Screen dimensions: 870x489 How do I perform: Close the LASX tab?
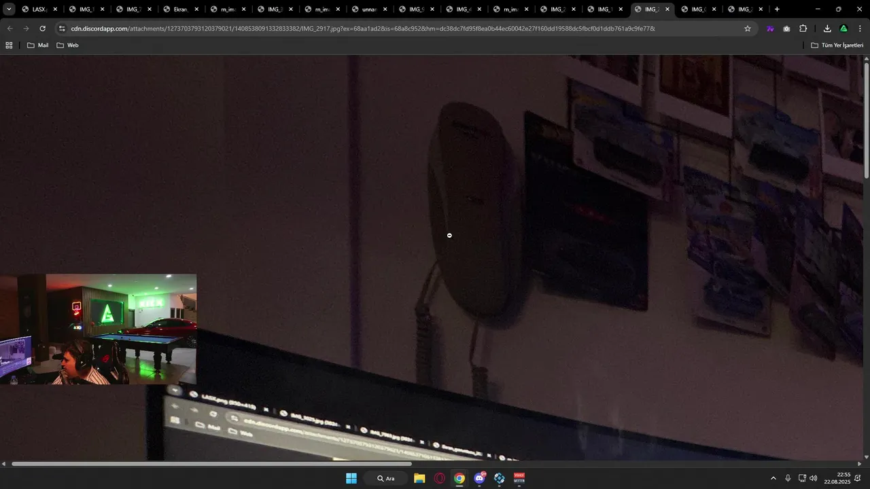click(x=56, y=10)
